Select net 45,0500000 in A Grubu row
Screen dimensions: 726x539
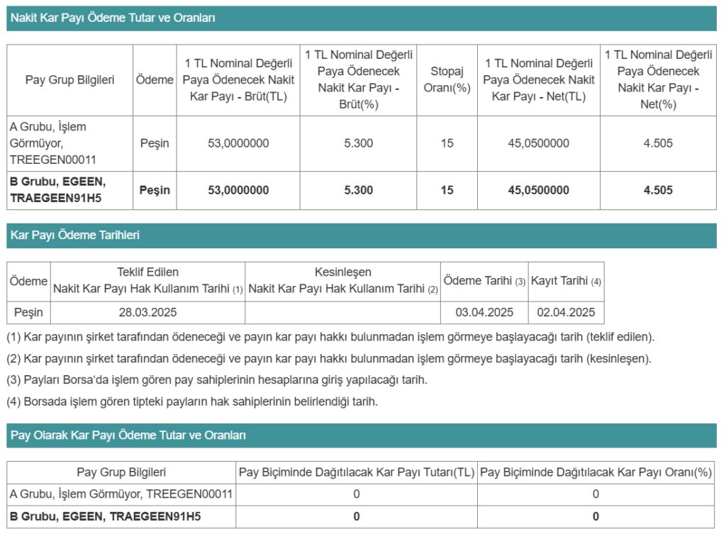(x=539, y=143)
